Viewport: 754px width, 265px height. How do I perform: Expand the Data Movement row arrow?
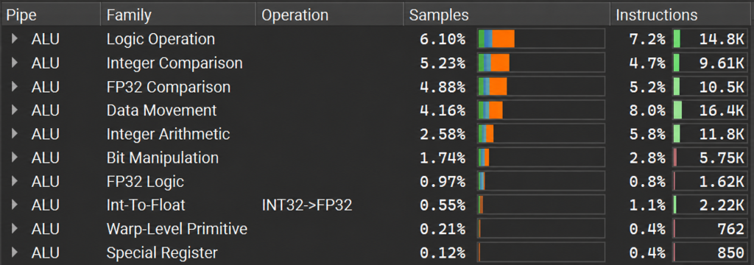[15, 110]
